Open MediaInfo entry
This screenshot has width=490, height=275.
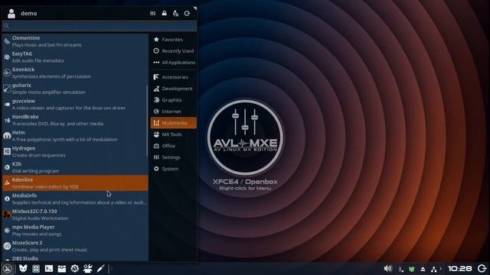click(75, 199)
